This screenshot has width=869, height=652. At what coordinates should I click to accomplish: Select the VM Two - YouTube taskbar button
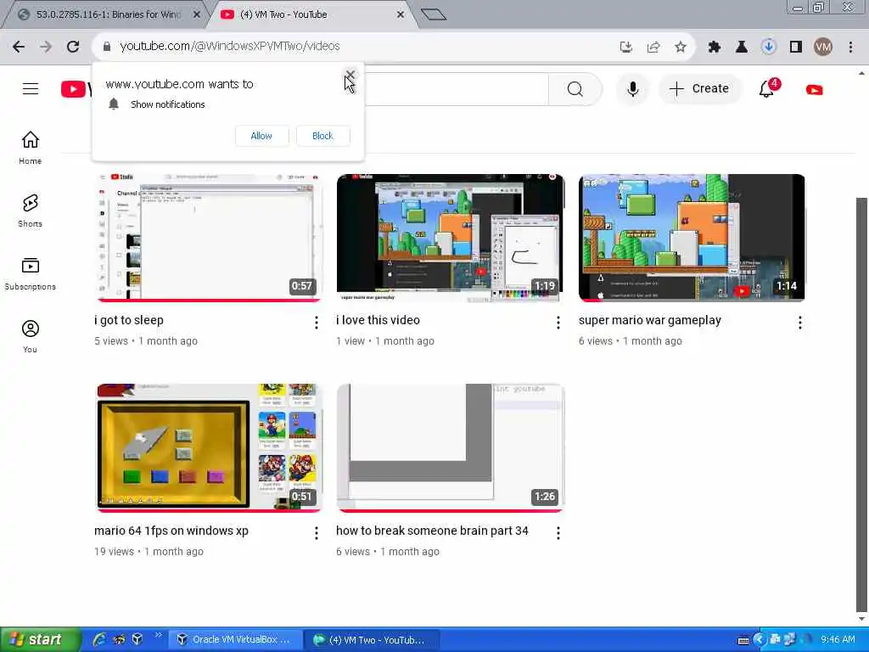click(x=373, y=640)
